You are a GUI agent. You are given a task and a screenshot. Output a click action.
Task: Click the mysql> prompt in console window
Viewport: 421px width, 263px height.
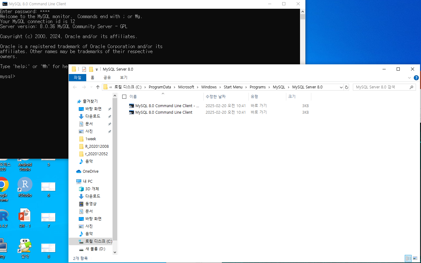[8, 77]
